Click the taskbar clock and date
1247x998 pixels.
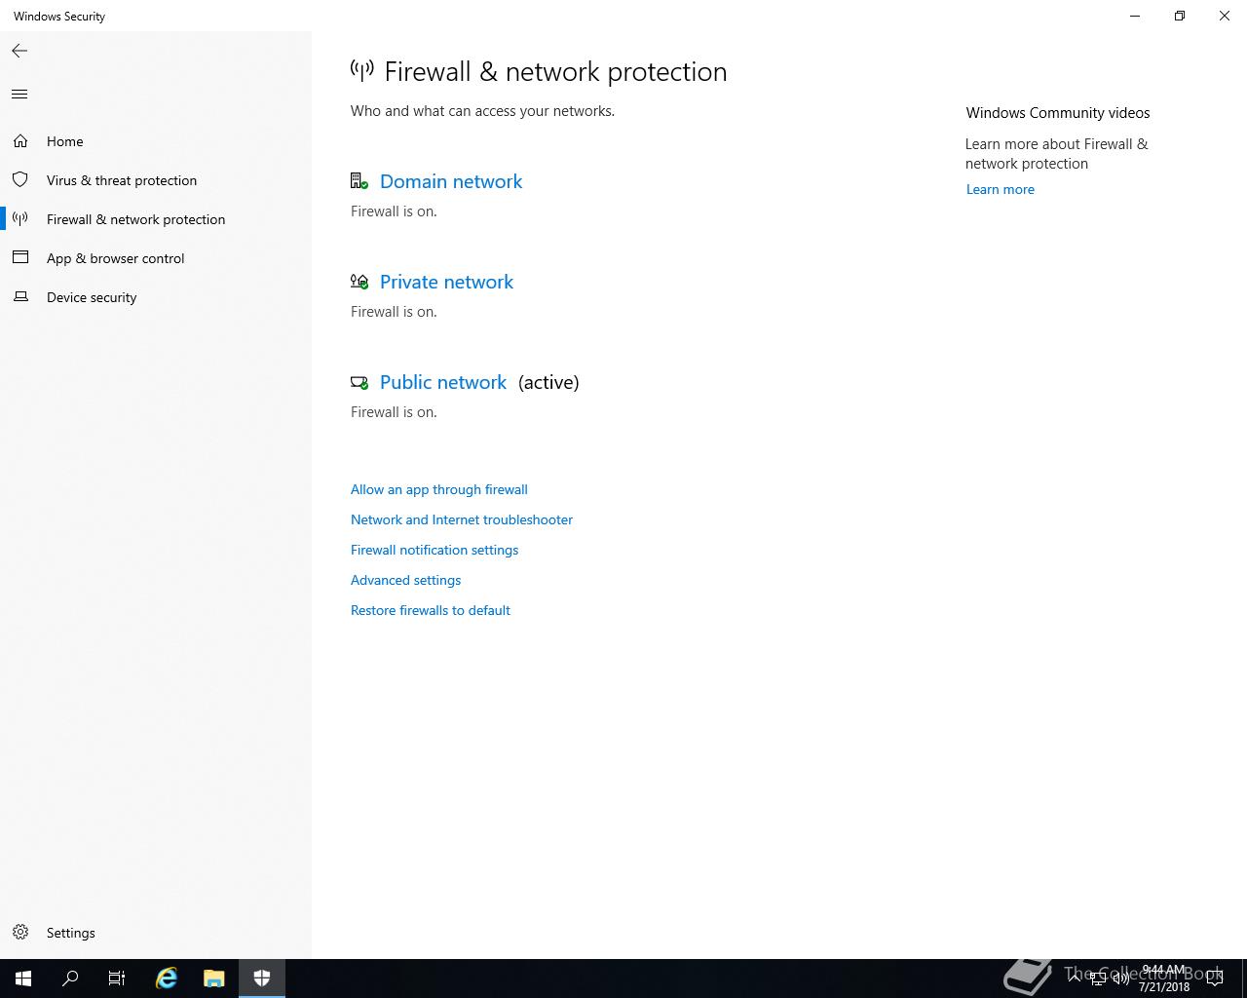1164,979
